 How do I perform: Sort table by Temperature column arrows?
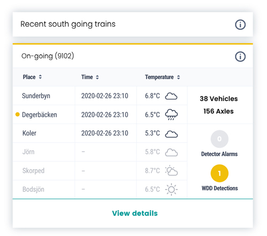(x=178, y=77)
